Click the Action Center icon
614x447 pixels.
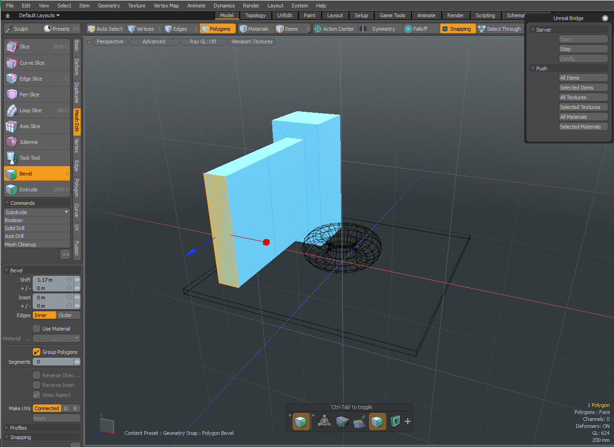[x=318, y=29]
